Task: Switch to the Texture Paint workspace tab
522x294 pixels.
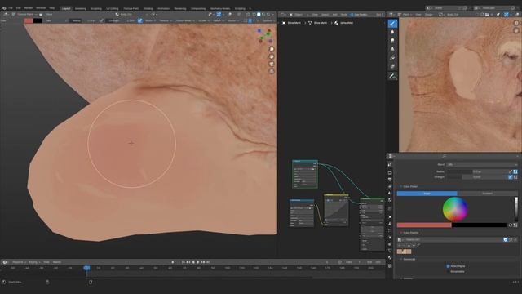Action: point(131,9)
